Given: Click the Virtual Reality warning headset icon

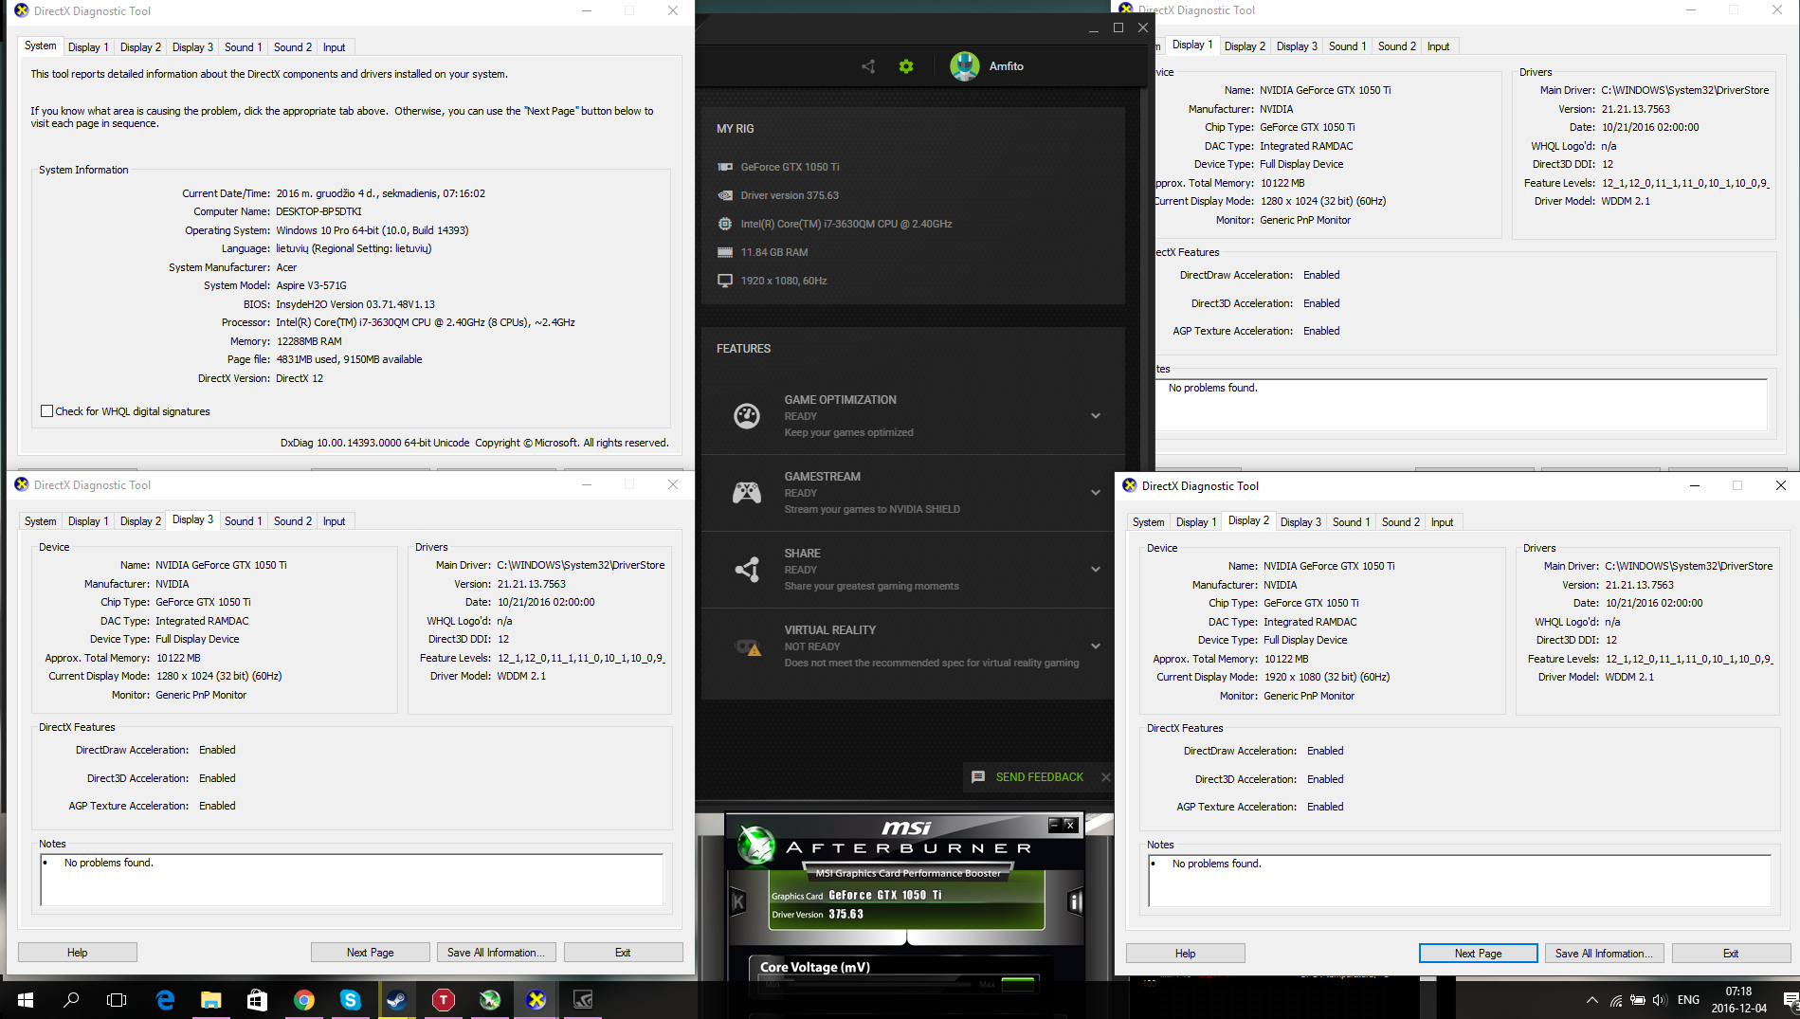Looking at the screenshot, I should click(747, 647).
